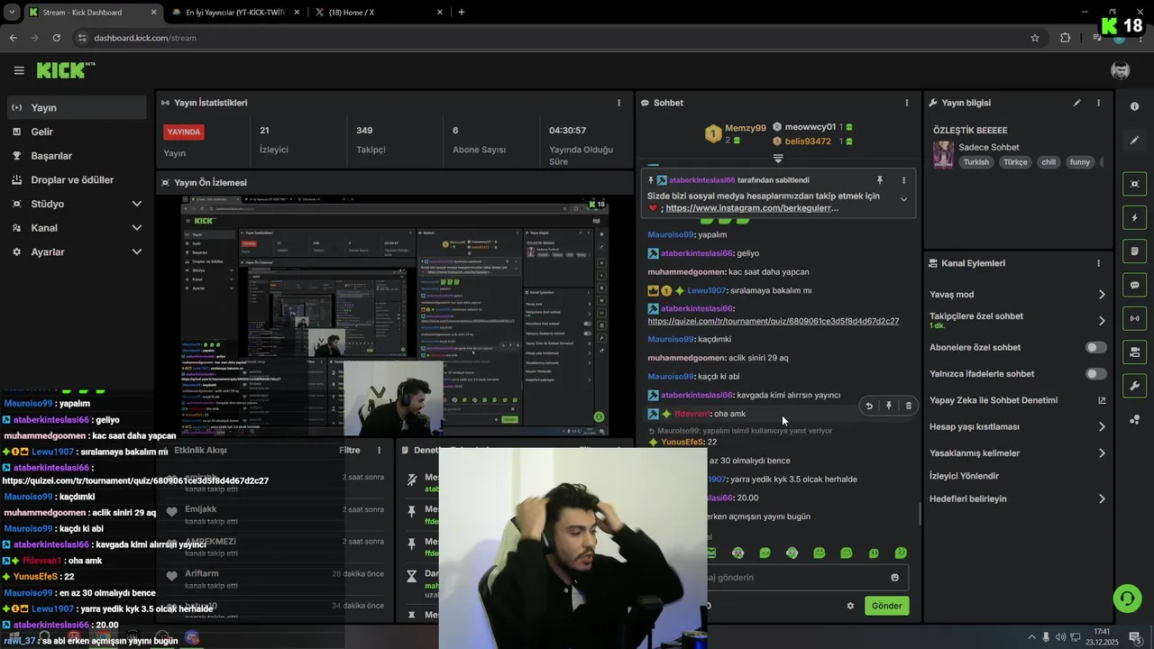Expand the Ayarlar sidebar section
Image resolution: width=1154 pixels, height=649 pixels.
[x=137, y=251]
